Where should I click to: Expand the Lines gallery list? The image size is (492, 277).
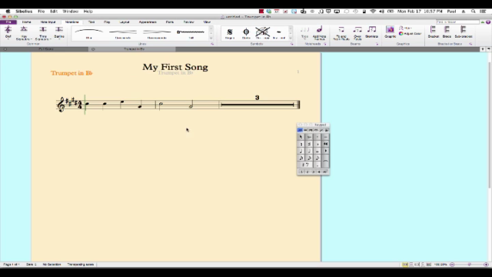tap(211, 38)
